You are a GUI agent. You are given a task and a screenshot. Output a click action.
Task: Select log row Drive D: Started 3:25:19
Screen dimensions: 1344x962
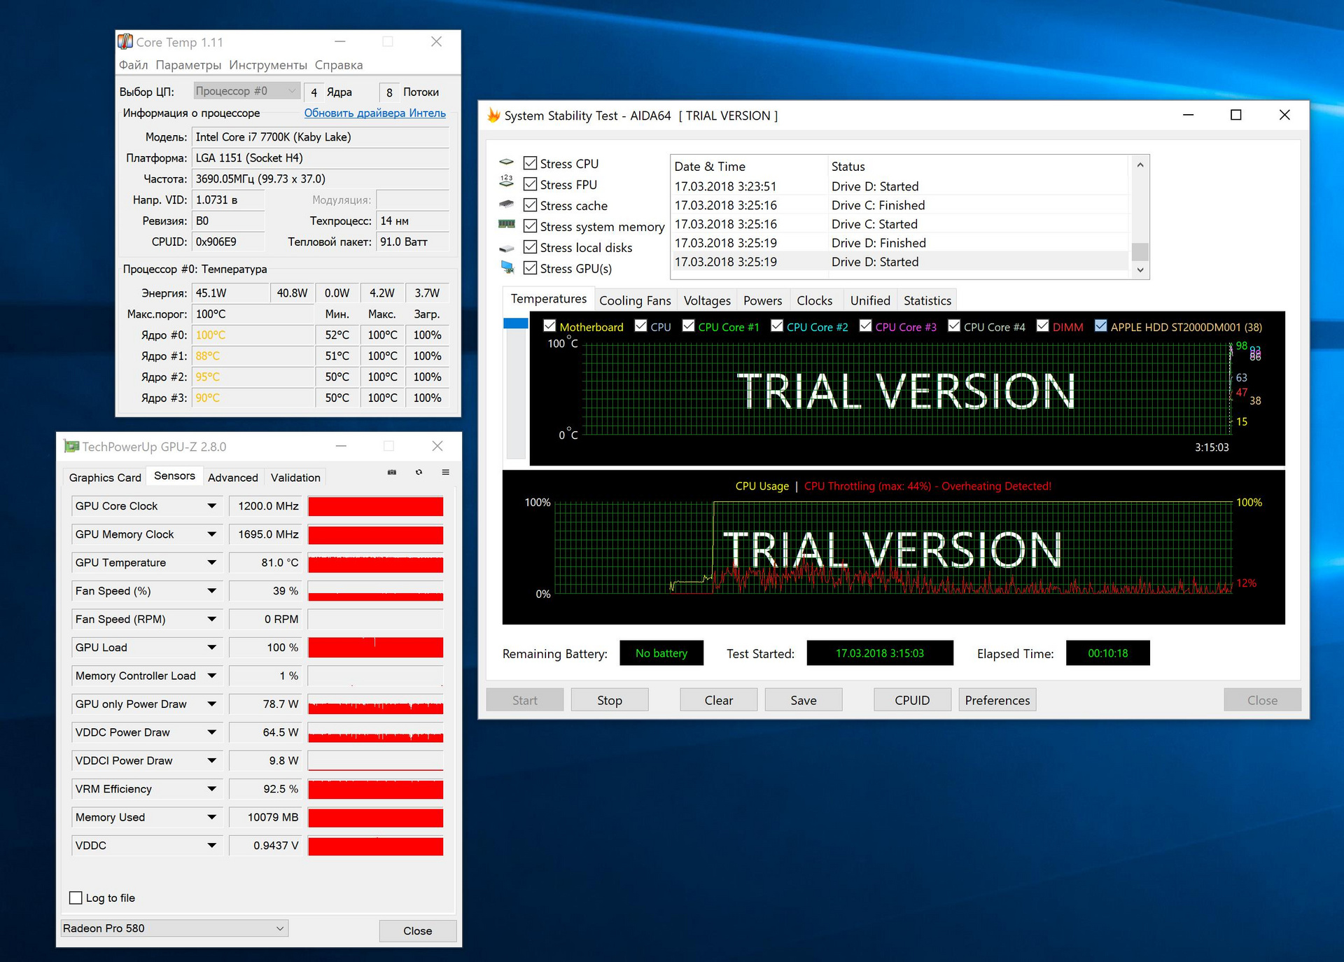[x=900, y=262]
